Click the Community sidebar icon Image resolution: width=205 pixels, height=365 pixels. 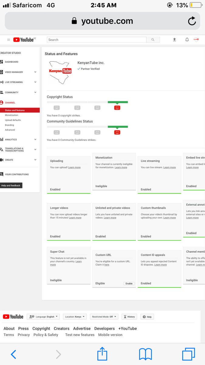pyautogui.click(x=2, y=92)
